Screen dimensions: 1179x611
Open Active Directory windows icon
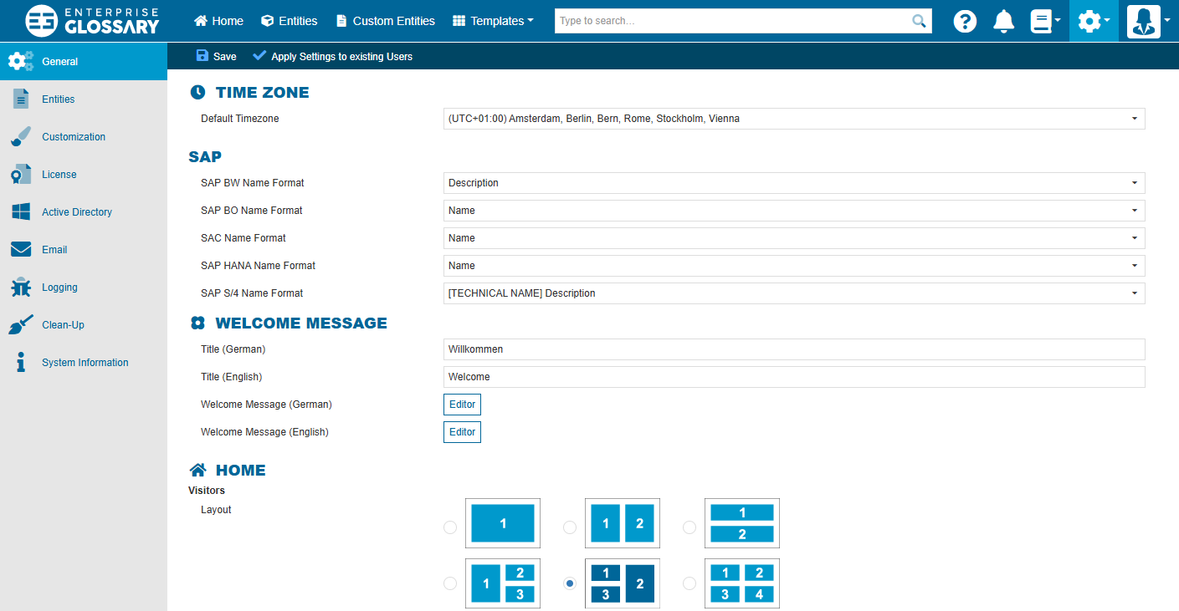point(21,212)
